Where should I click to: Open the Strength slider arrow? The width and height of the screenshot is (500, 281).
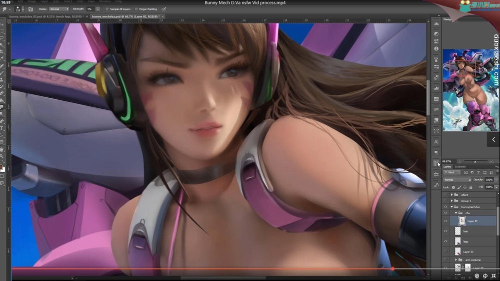coord(97,9)
